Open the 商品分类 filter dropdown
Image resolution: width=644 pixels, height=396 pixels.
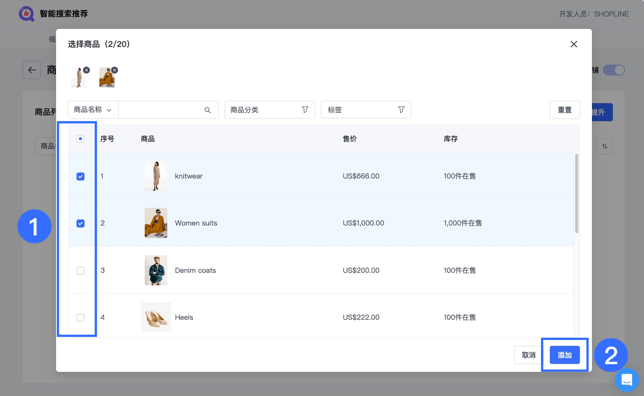tap(270, 110)
